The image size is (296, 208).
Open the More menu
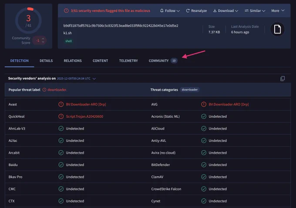[278, 11]
